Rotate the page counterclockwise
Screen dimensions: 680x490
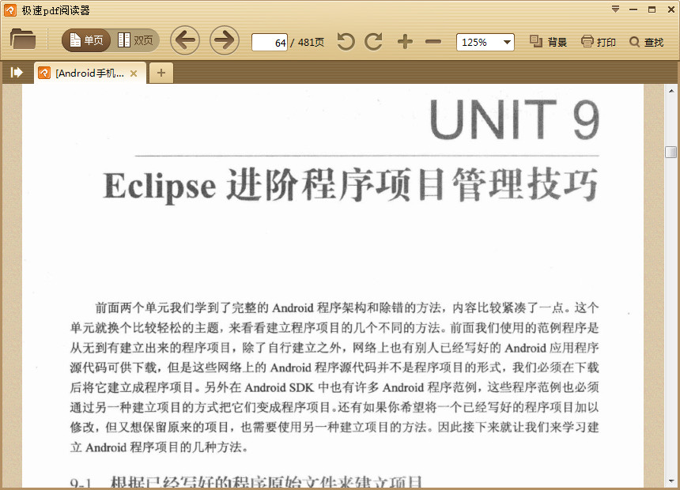[x=346, y=42]
